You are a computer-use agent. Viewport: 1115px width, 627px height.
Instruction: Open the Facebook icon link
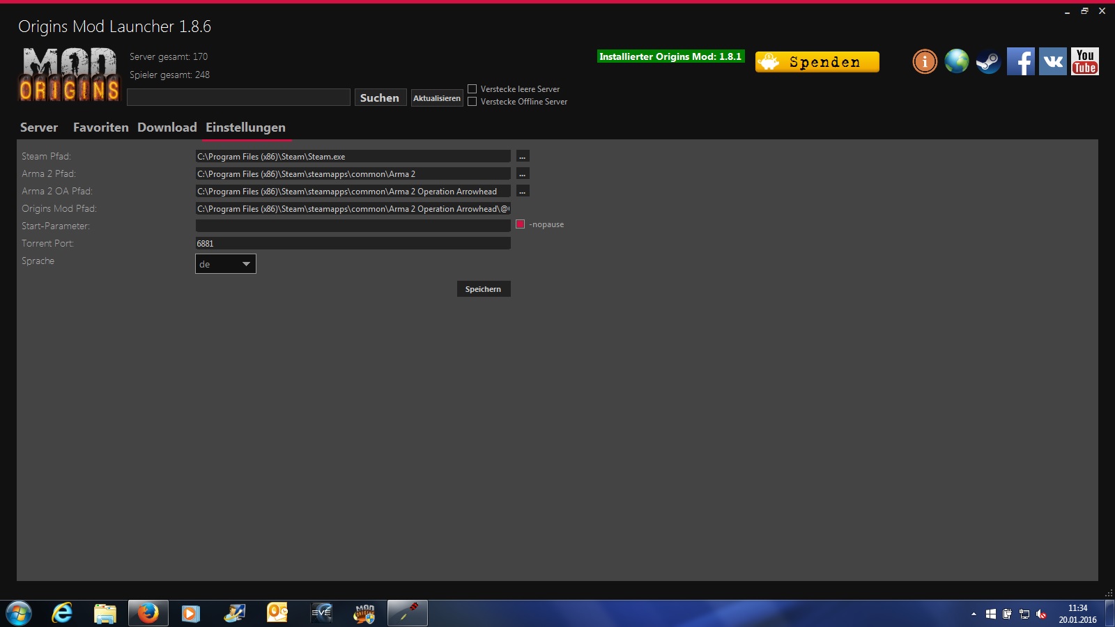point(1020,62)
